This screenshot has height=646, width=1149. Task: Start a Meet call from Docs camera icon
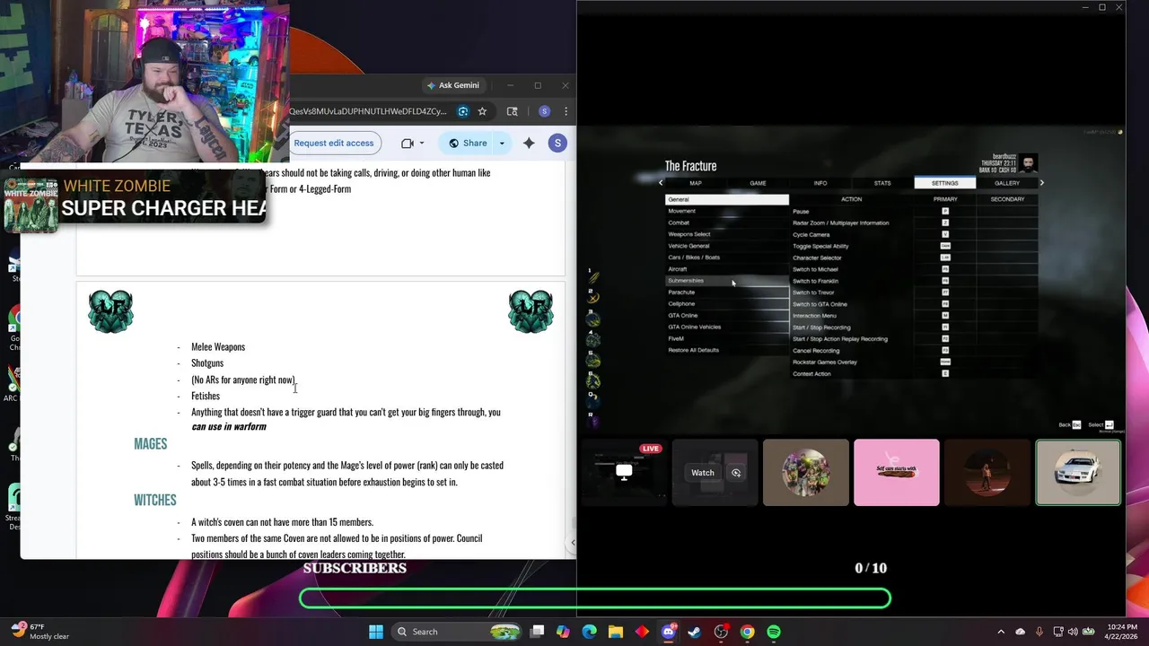(x=408, y=144)
